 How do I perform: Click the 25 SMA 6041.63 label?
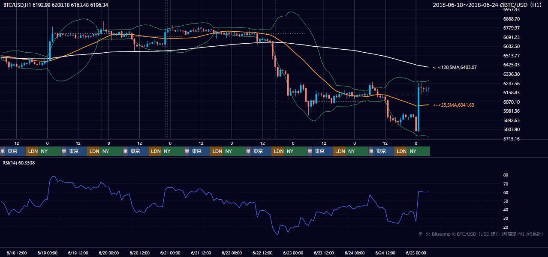(x=454, y=105)
